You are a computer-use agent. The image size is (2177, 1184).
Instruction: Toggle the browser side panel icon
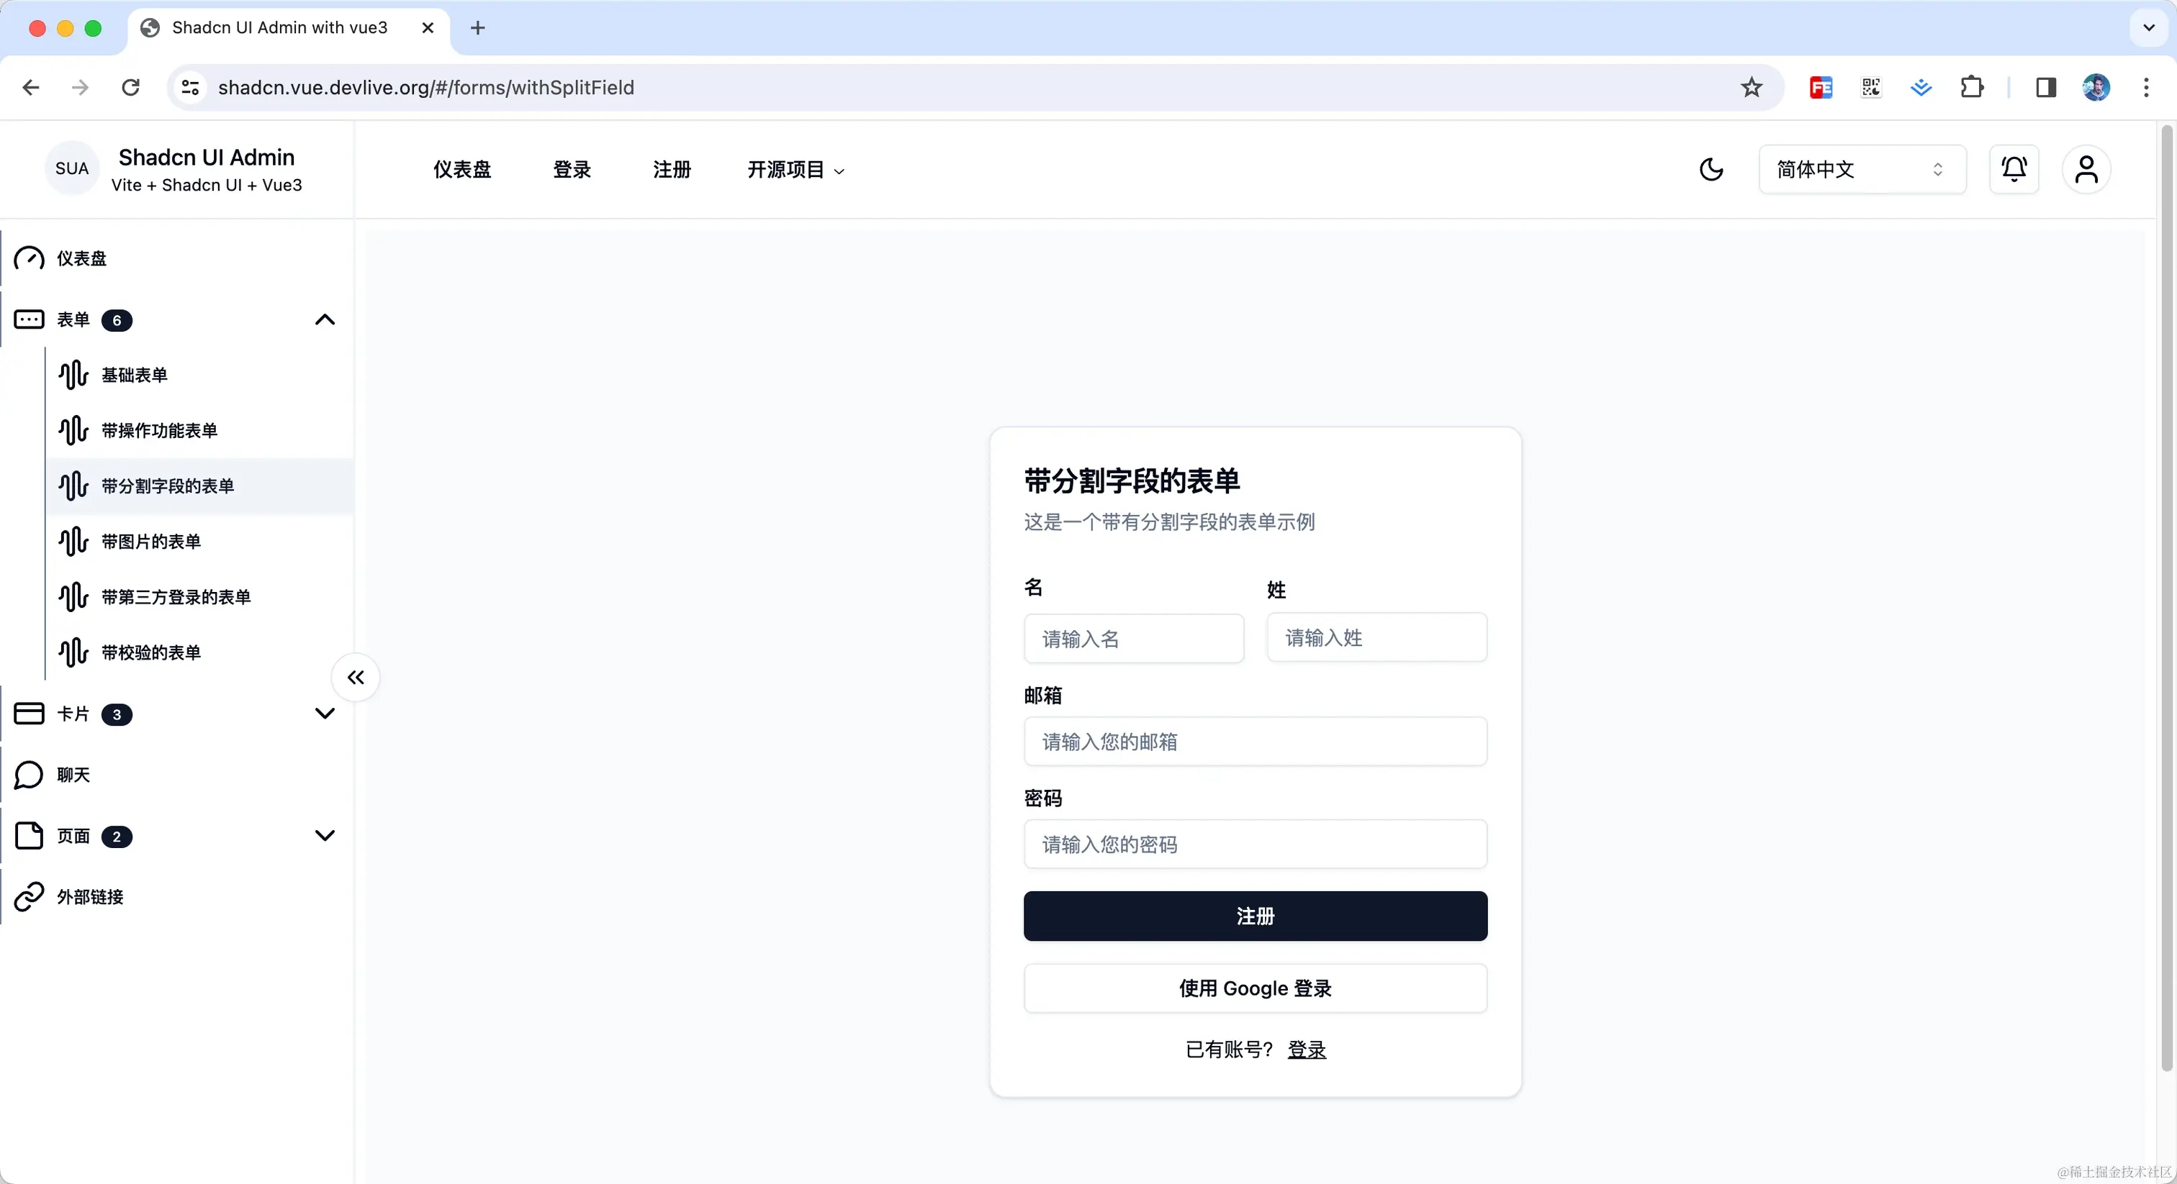click(2045, 88)
